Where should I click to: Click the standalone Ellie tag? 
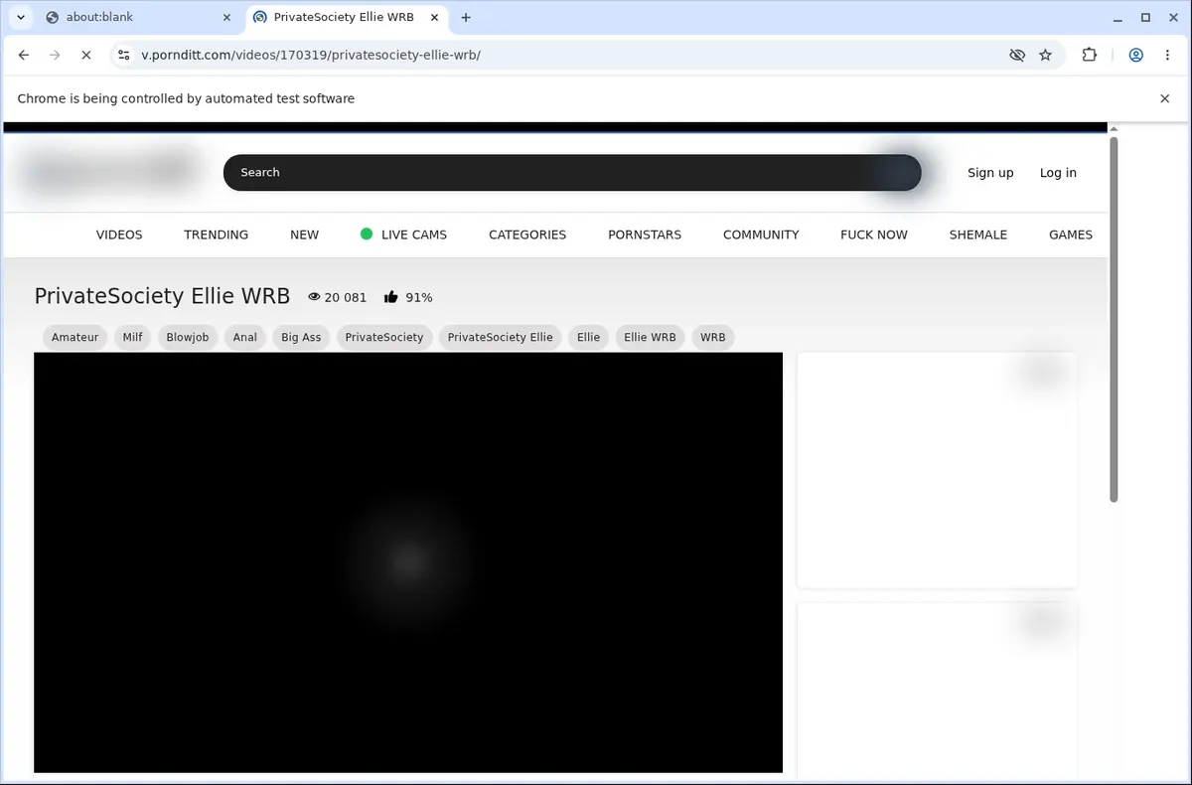pos(589,338)
